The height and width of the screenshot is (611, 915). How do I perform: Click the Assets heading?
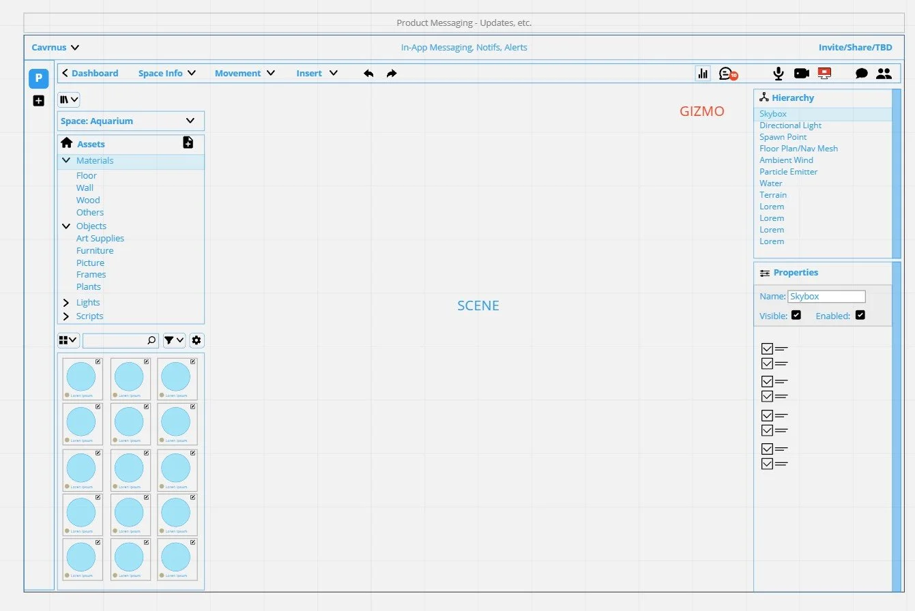tap(91, 144)
